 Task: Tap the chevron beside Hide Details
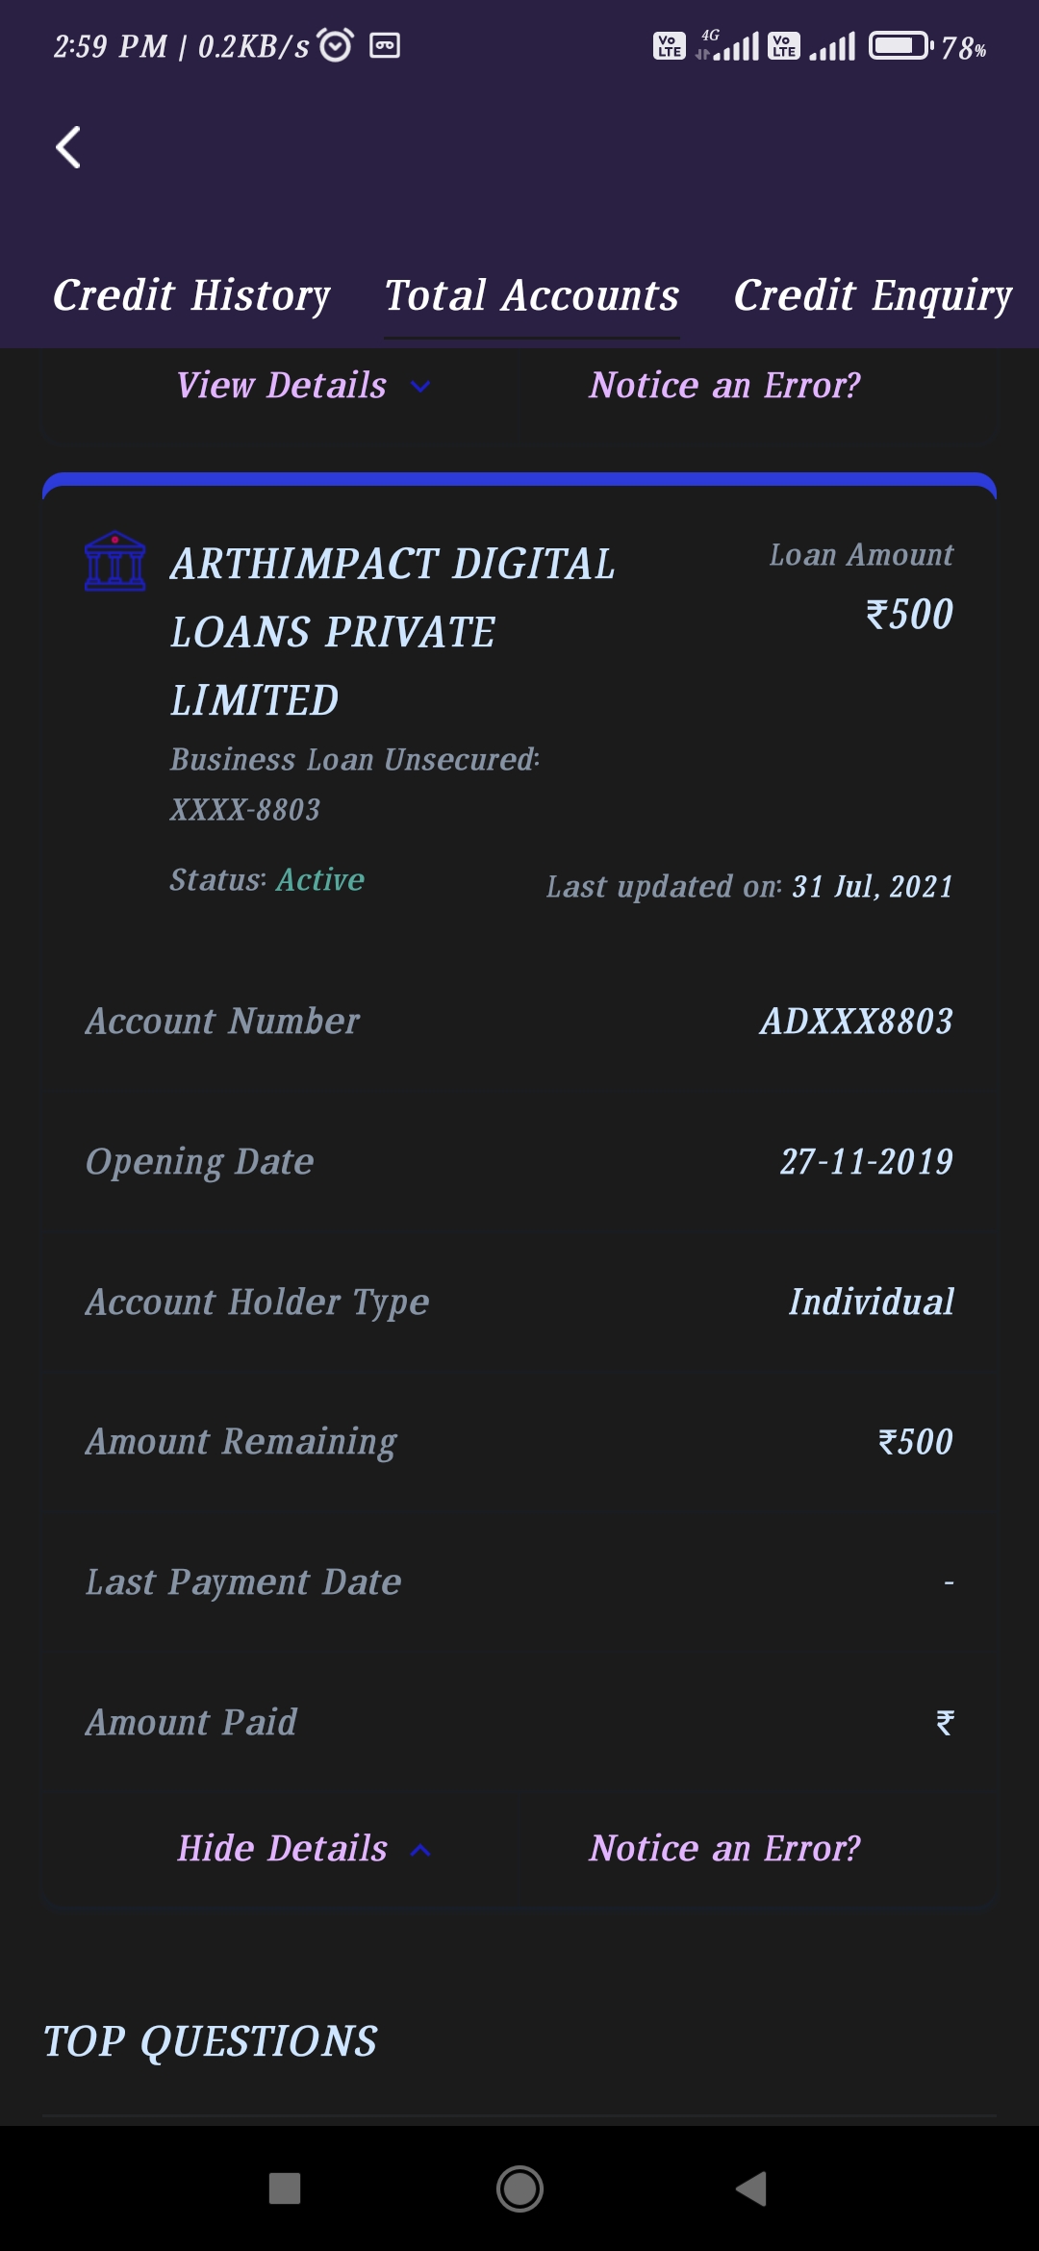420,1850
